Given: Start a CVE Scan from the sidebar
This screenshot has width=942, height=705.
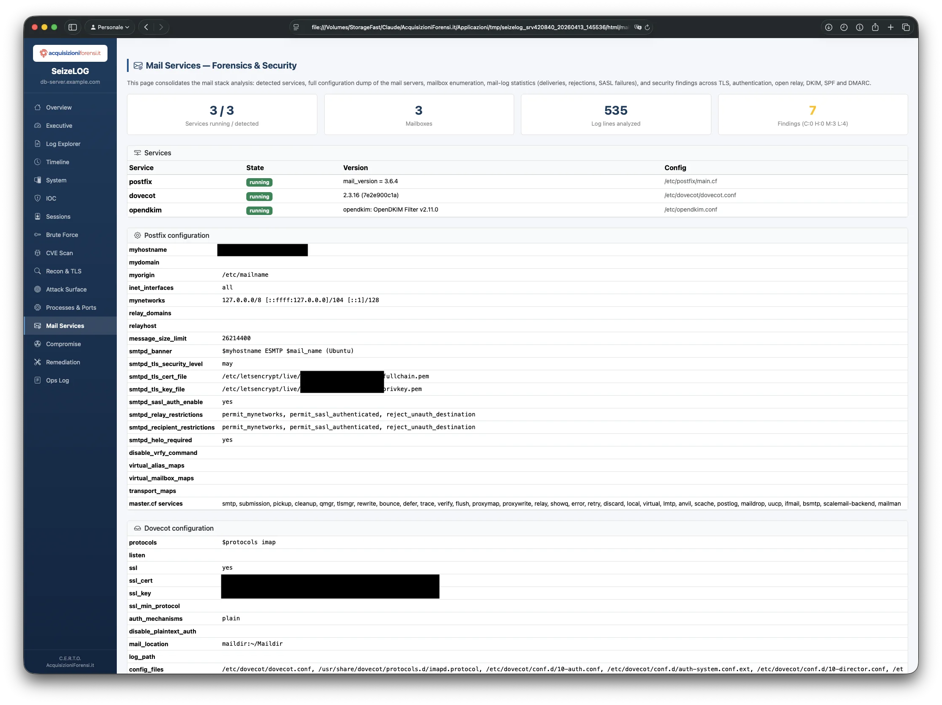Looking at the screenshot, I should (59, 253).
